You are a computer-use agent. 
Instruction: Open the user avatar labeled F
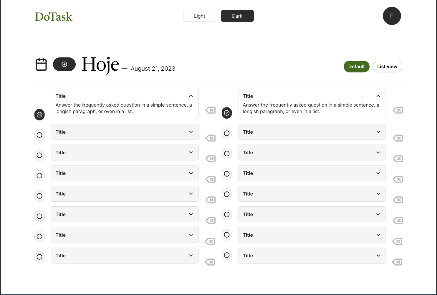pos(392,16)
